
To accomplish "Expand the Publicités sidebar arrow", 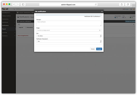I will point(15,33).
